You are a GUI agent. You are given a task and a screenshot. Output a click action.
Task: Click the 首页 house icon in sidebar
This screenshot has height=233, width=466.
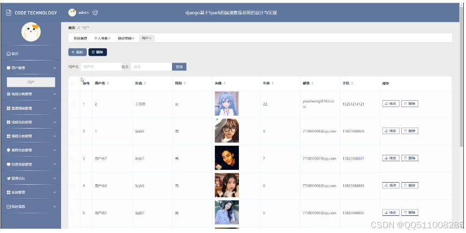point(9,54)
